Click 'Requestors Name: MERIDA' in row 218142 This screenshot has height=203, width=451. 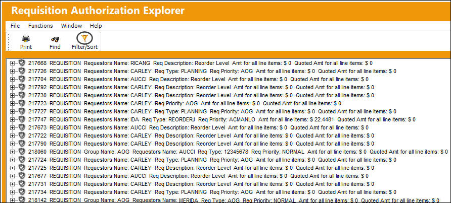[x=165, y=200]
